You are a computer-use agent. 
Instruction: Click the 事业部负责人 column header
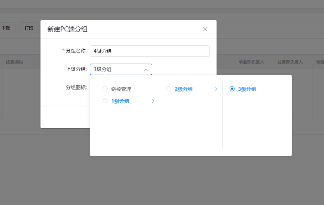pos(251,62)
